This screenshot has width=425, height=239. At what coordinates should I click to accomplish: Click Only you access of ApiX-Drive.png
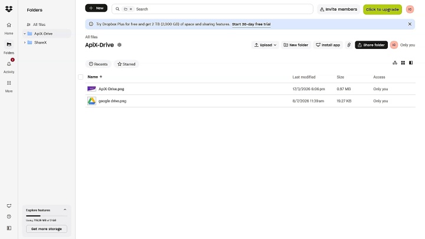[381, 89]
